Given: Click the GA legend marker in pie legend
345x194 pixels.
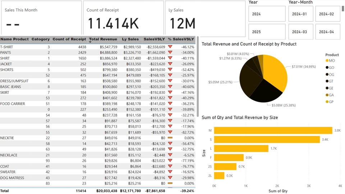Looking at the screenshot, I should [x=327, y=95].
